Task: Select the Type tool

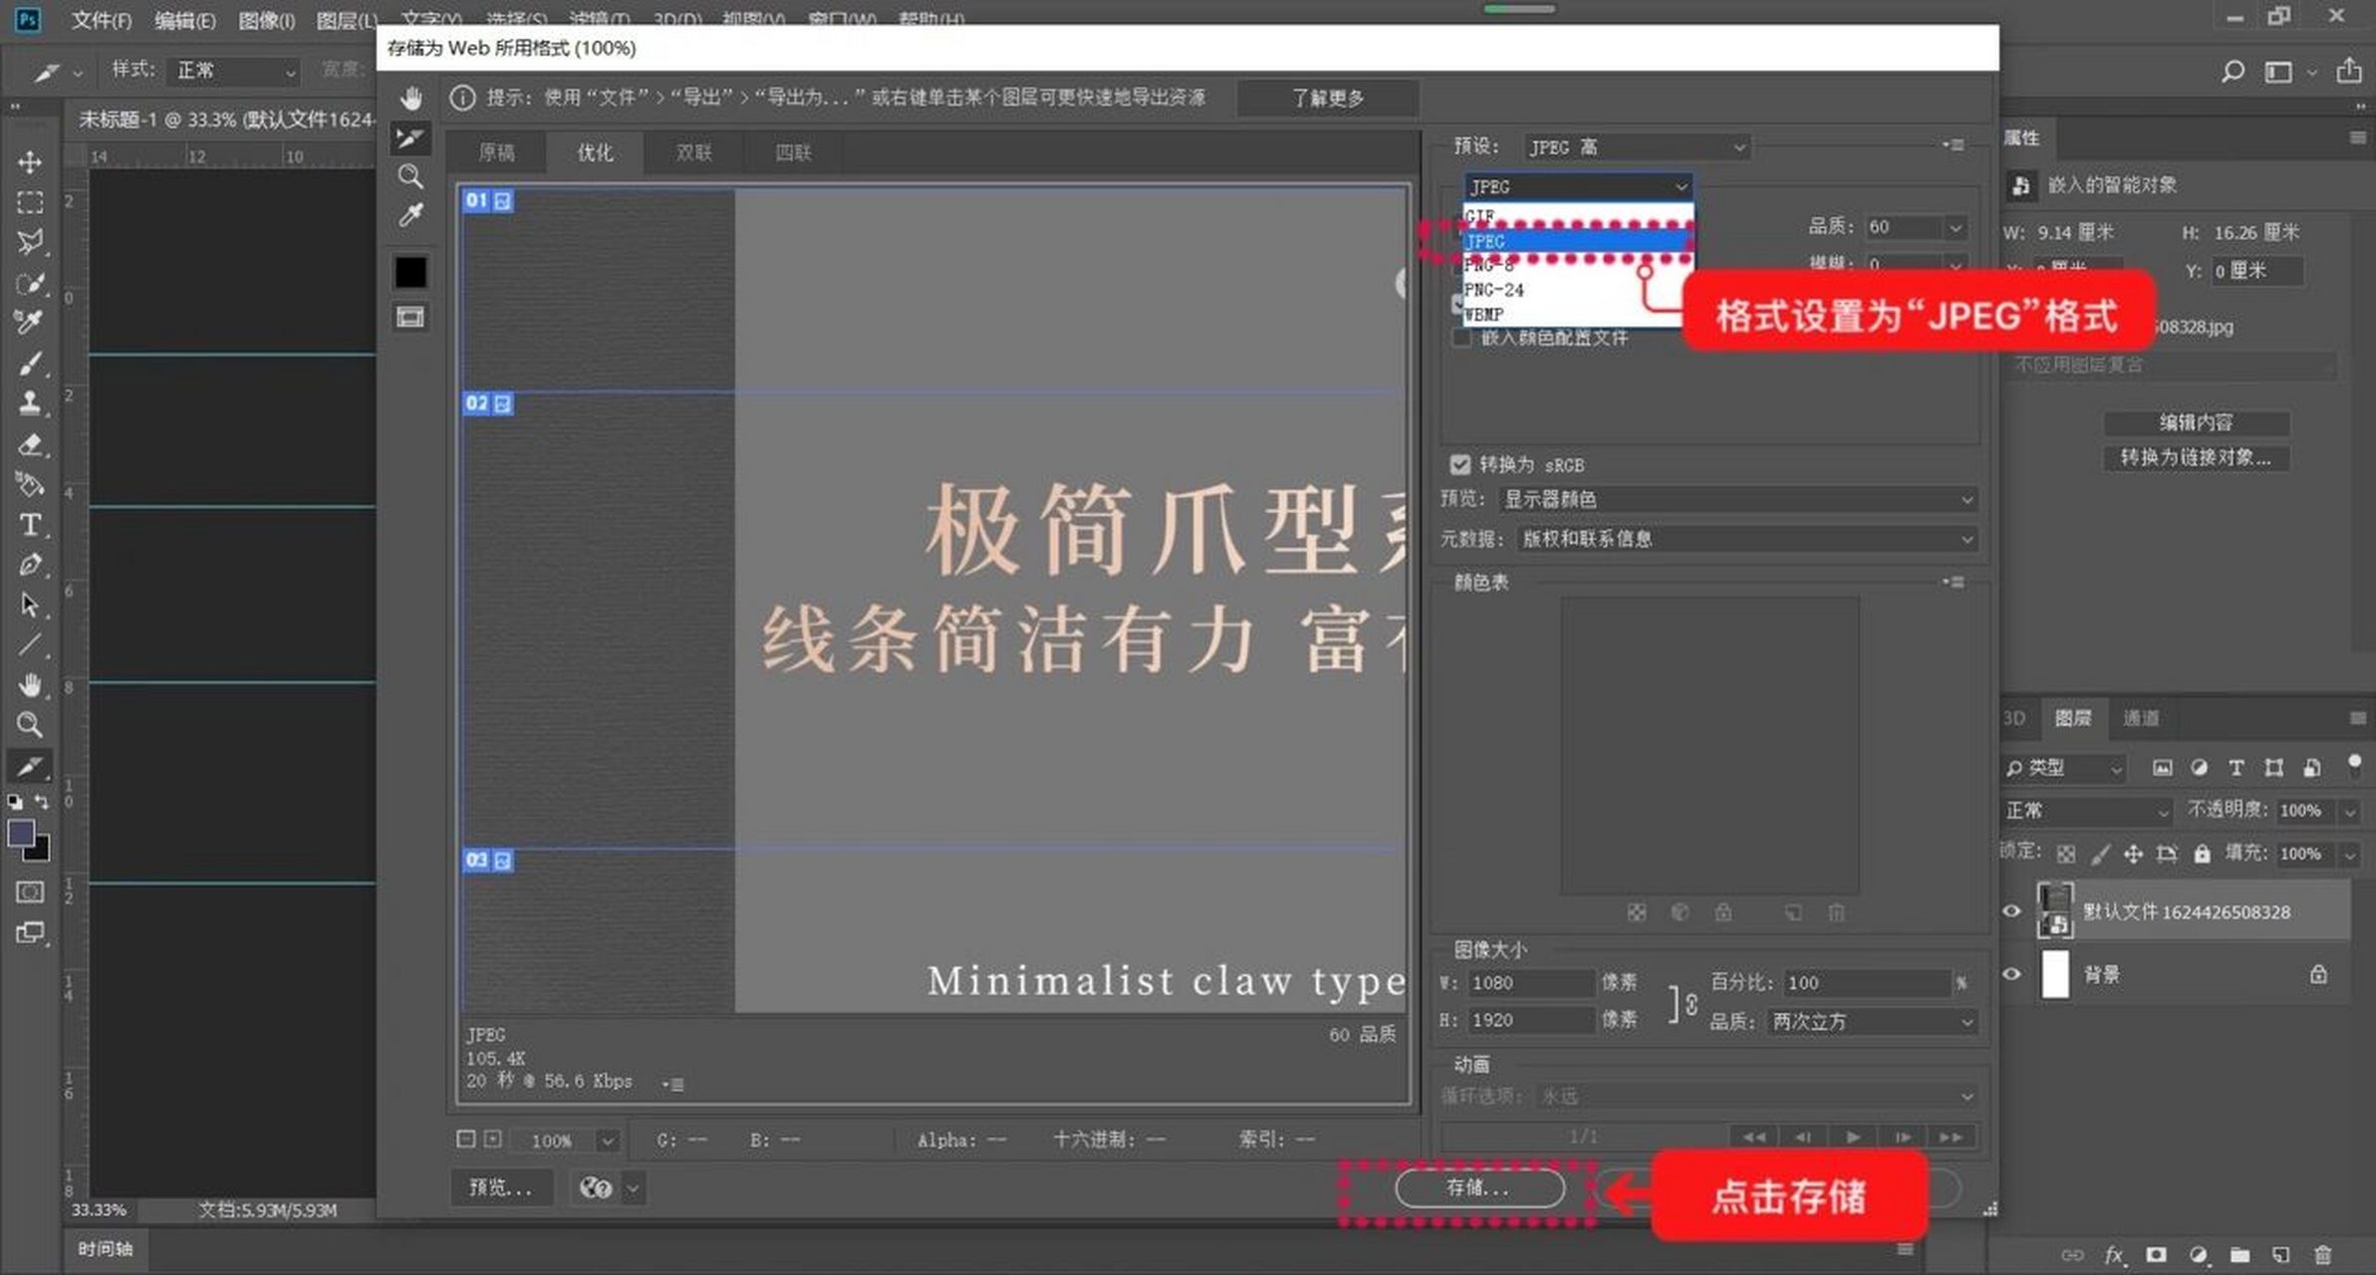Action: click(30, 526)
